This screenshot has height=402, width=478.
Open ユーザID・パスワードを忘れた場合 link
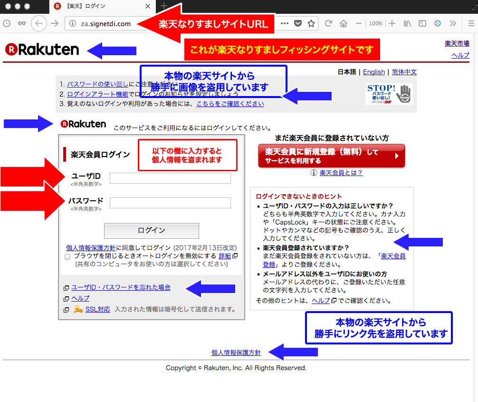point(121,287)
